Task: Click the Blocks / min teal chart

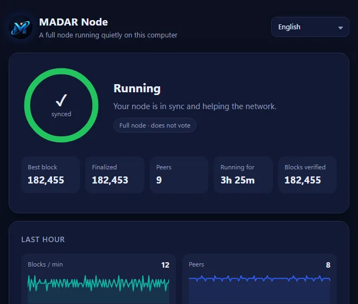Action: [x=98, y=289]
